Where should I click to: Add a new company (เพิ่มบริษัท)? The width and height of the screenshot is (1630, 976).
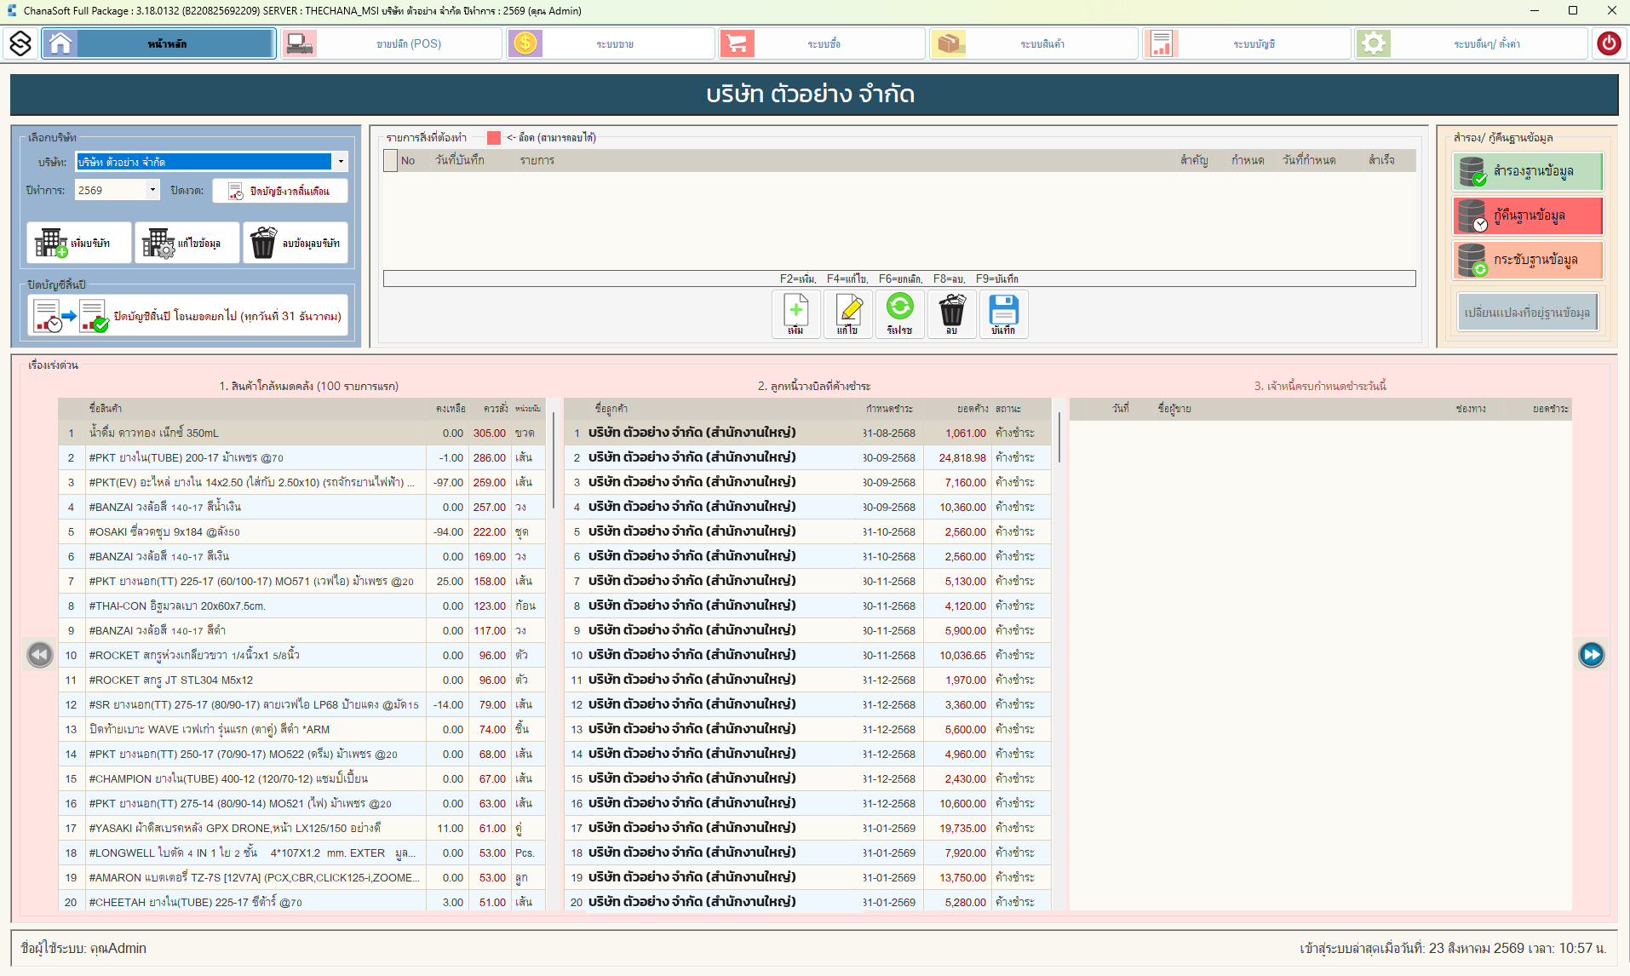[79, 243]
